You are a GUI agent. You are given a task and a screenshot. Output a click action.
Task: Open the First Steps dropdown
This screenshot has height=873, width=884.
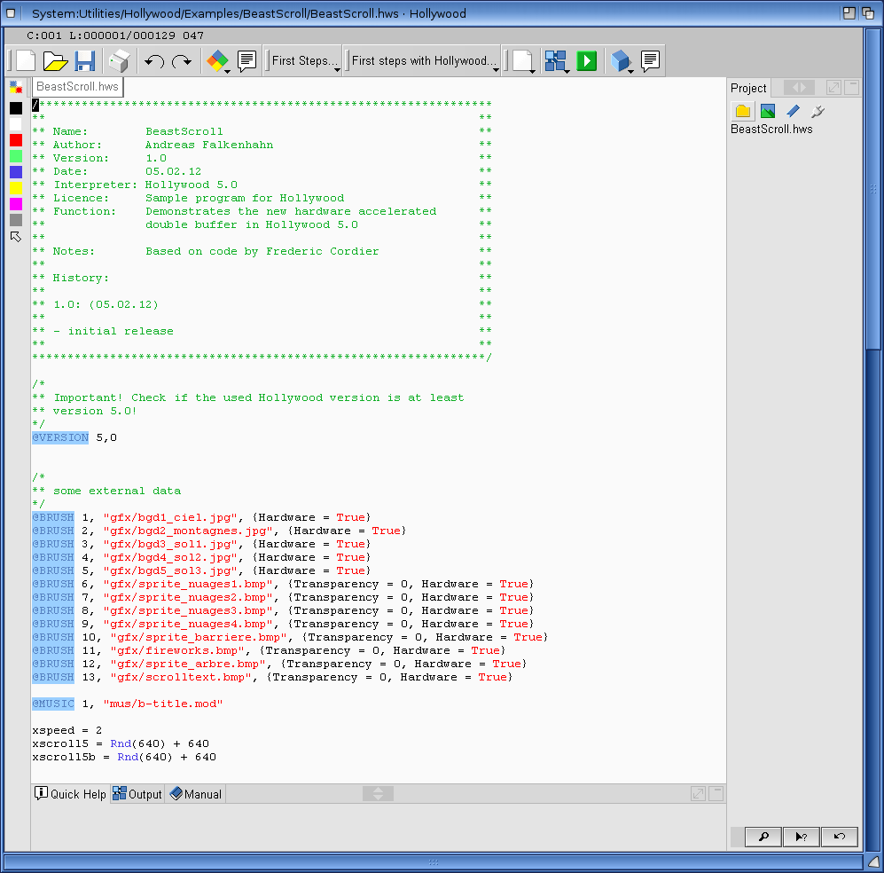tap(304, 60)
